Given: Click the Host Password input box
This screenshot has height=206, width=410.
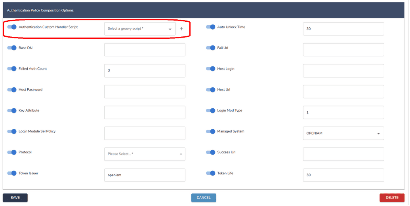Looking at the screenshot, I should pos(145,91).
